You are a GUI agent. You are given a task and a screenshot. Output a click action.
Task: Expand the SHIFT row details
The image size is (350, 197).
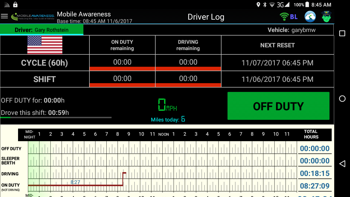click(x=45, y=79)
